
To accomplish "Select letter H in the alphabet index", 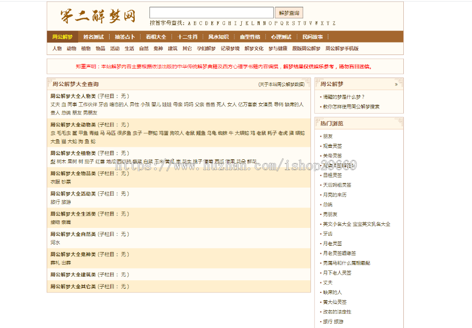I will pyautogui.click(x=229, y=23).
